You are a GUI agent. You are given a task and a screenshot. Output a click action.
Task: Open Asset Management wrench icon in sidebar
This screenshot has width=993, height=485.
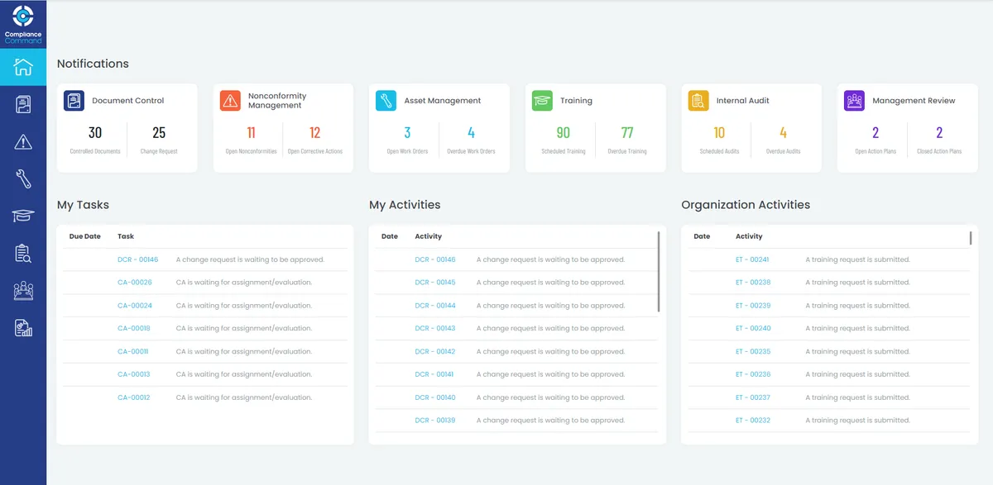23,179
